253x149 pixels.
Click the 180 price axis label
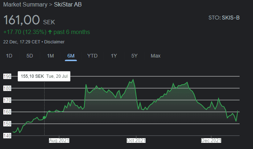7,88
